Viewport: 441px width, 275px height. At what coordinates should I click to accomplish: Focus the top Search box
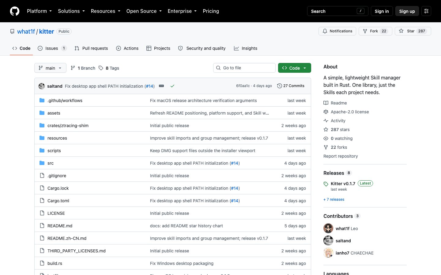tap(337, 11)
